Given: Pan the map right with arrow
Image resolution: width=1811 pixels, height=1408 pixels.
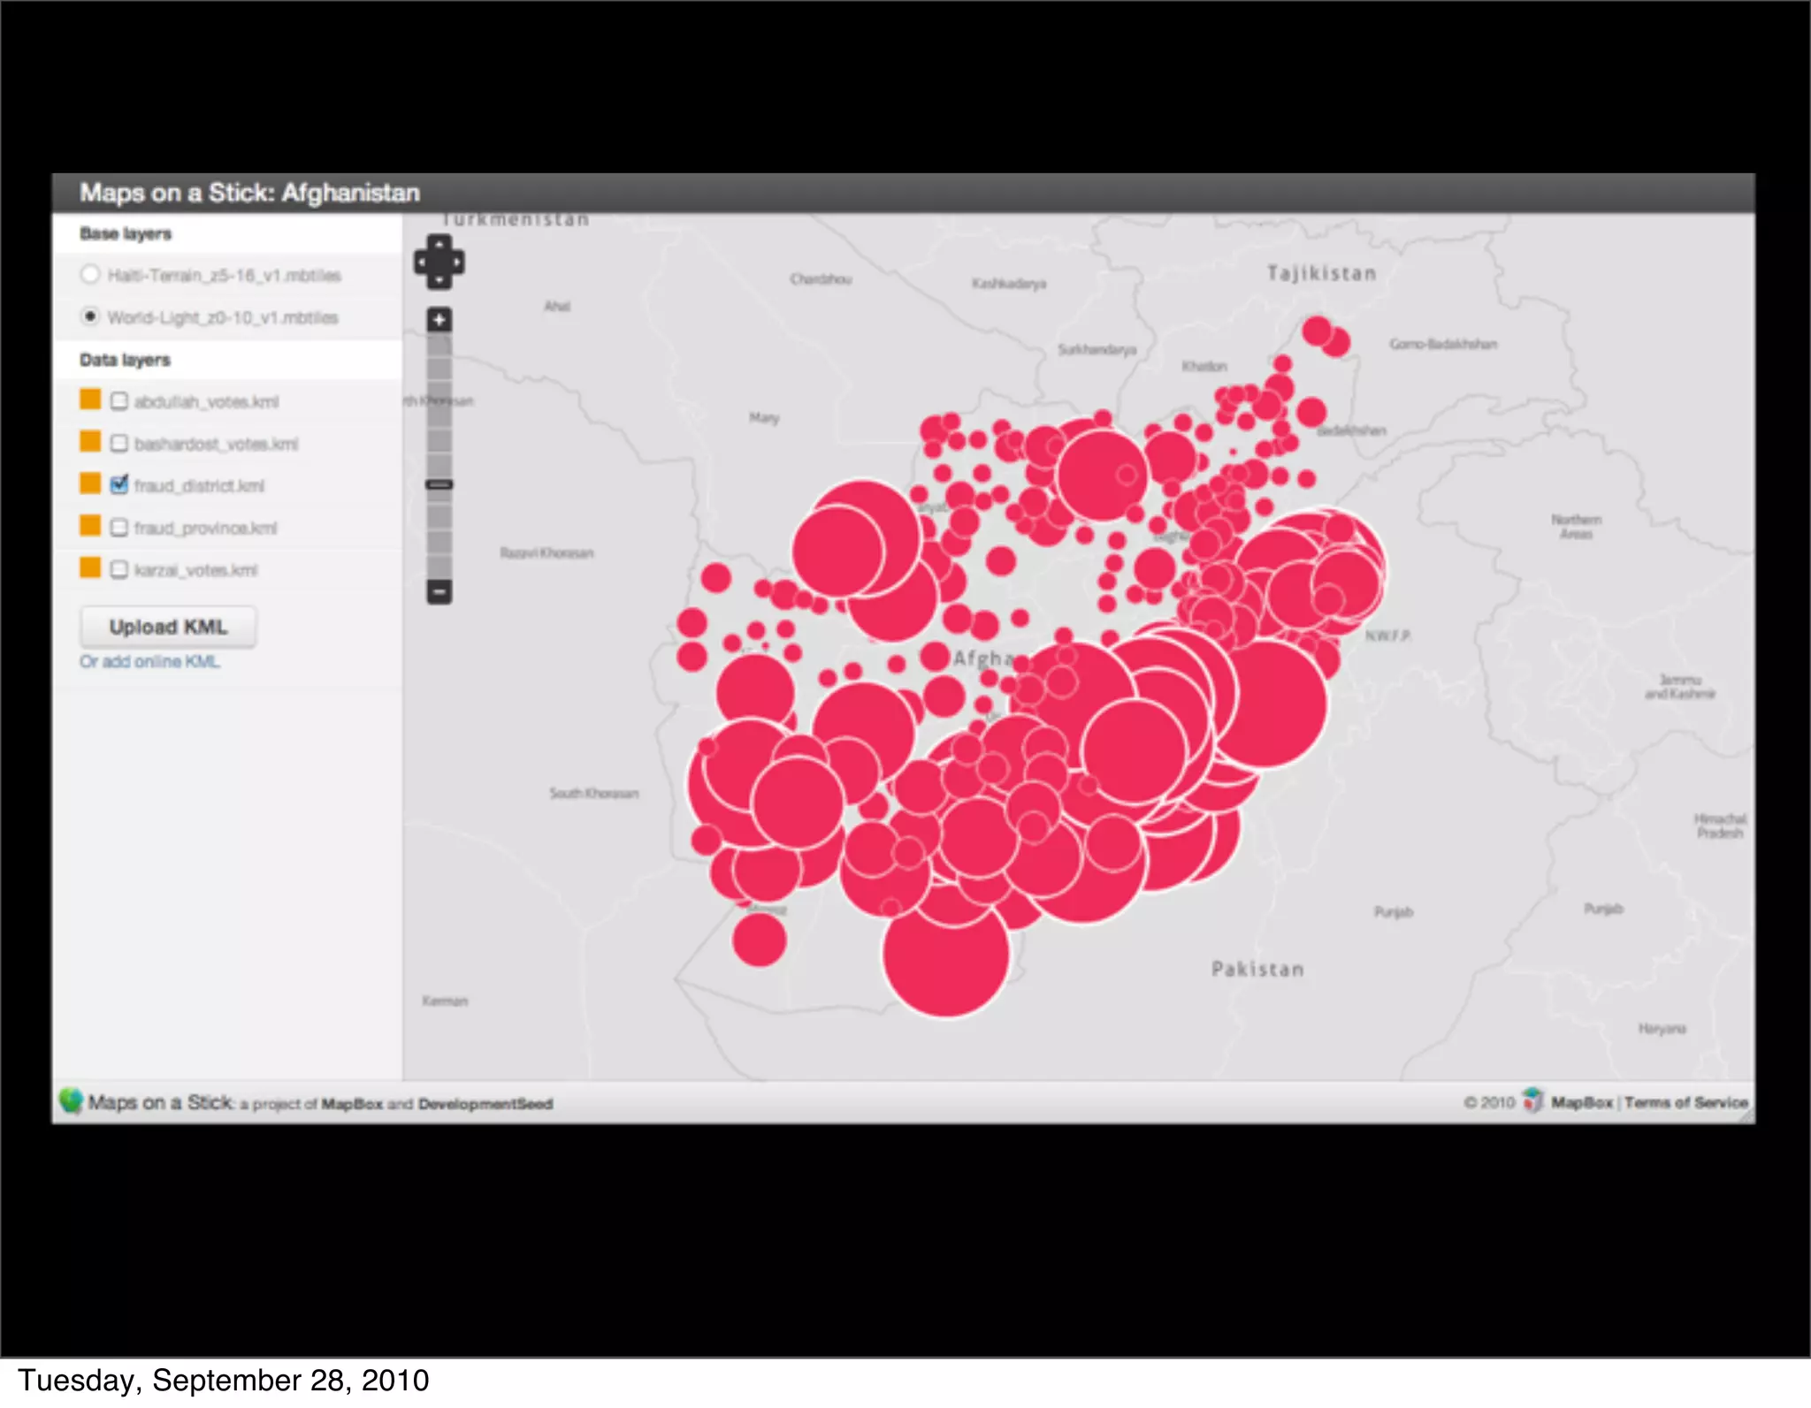Looking at the screenshot, I should [x=458, y=263].
